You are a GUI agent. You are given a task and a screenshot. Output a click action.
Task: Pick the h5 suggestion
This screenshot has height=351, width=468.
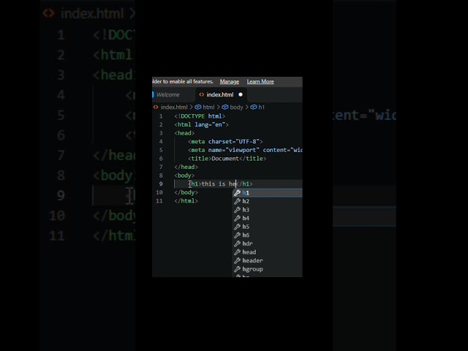(x=268, y=227)
